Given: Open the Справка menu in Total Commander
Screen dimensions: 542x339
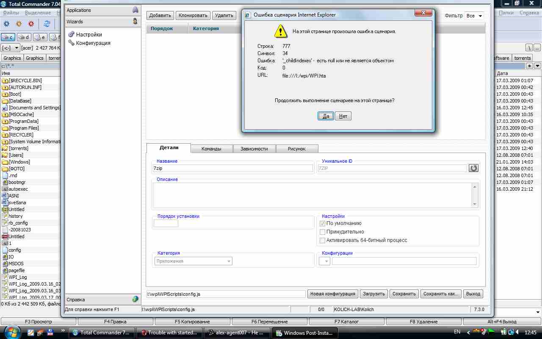Looking at the screenshot, I should coord(529,13).
